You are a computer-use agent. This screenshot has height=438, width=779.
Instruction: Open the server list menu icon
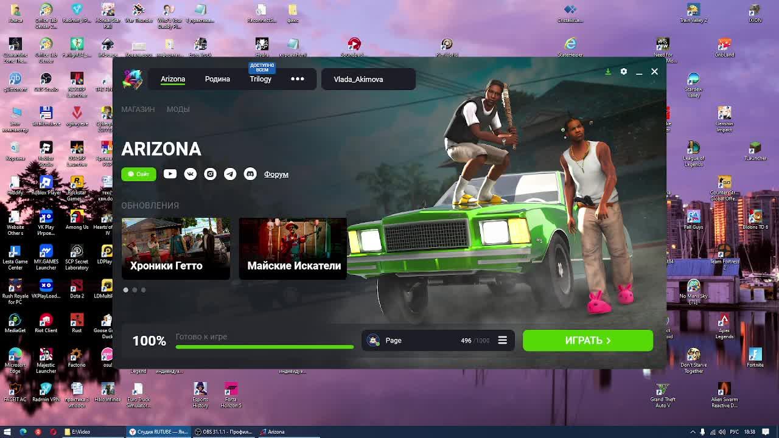[502, 341]
